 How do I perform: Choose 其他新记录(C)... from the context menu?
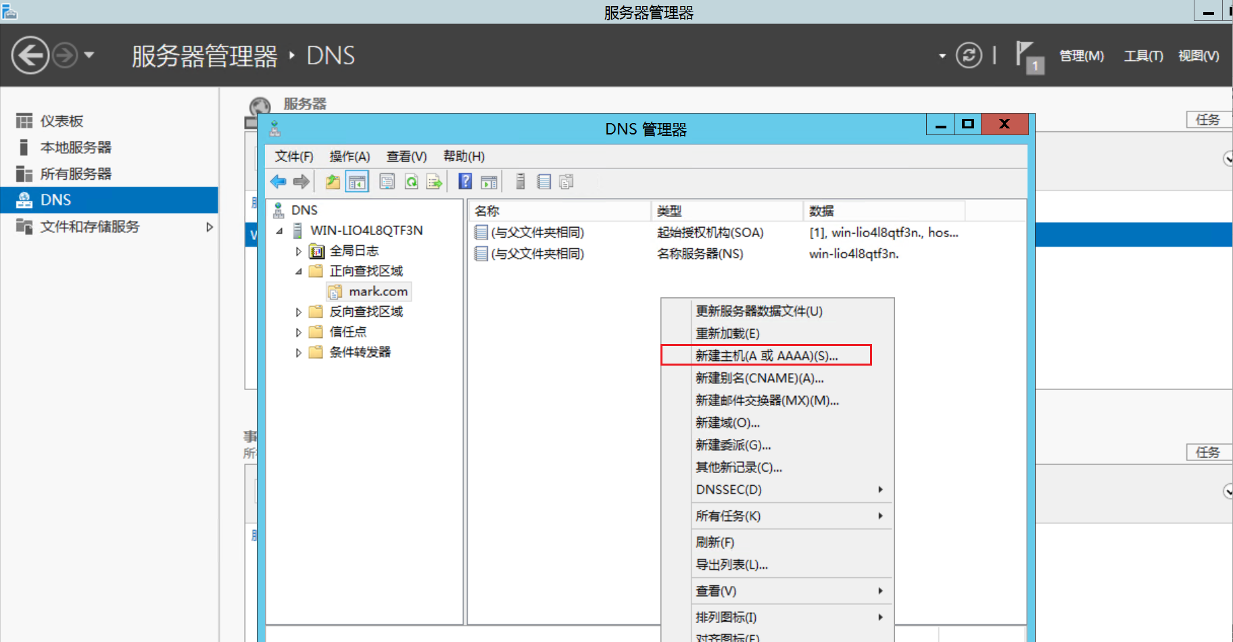tap(777, 467)
